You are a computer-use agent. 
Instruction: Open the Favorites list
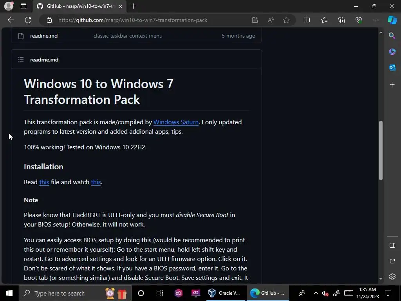coord(324,20)
